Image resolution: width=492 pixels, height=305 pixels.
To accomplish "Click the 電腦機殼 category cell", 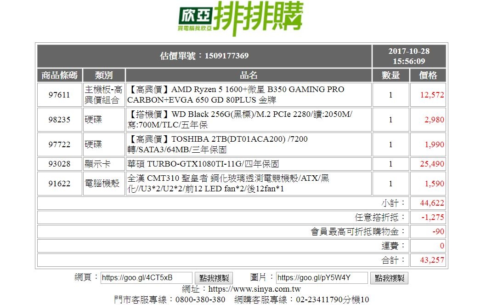I will tap(104, 184).
